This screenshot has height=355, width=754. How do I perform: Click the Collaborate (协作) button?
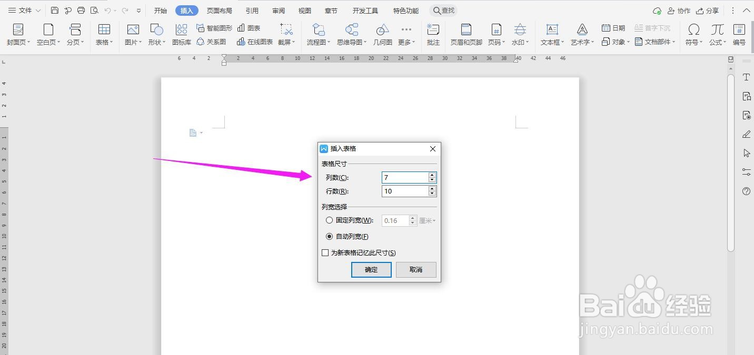679,11
